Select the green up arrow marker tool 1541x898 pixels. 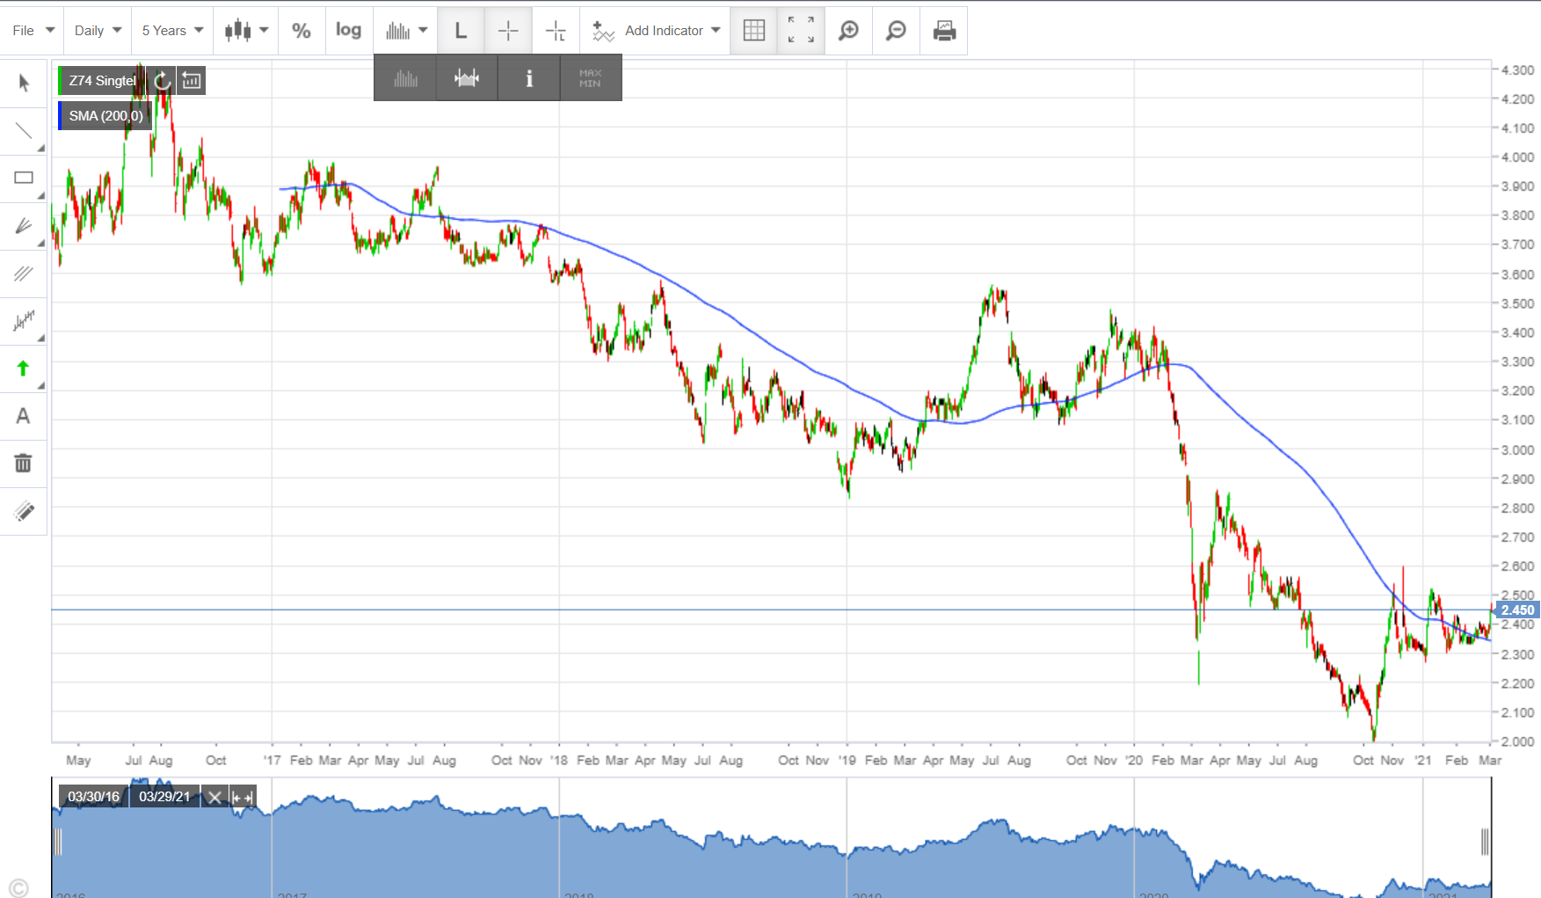tap(24, 368)
